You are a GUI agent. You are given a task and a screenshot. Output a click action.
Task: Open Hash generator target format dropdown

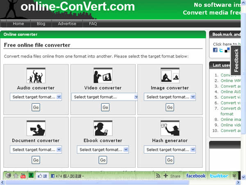click(170, 150)
